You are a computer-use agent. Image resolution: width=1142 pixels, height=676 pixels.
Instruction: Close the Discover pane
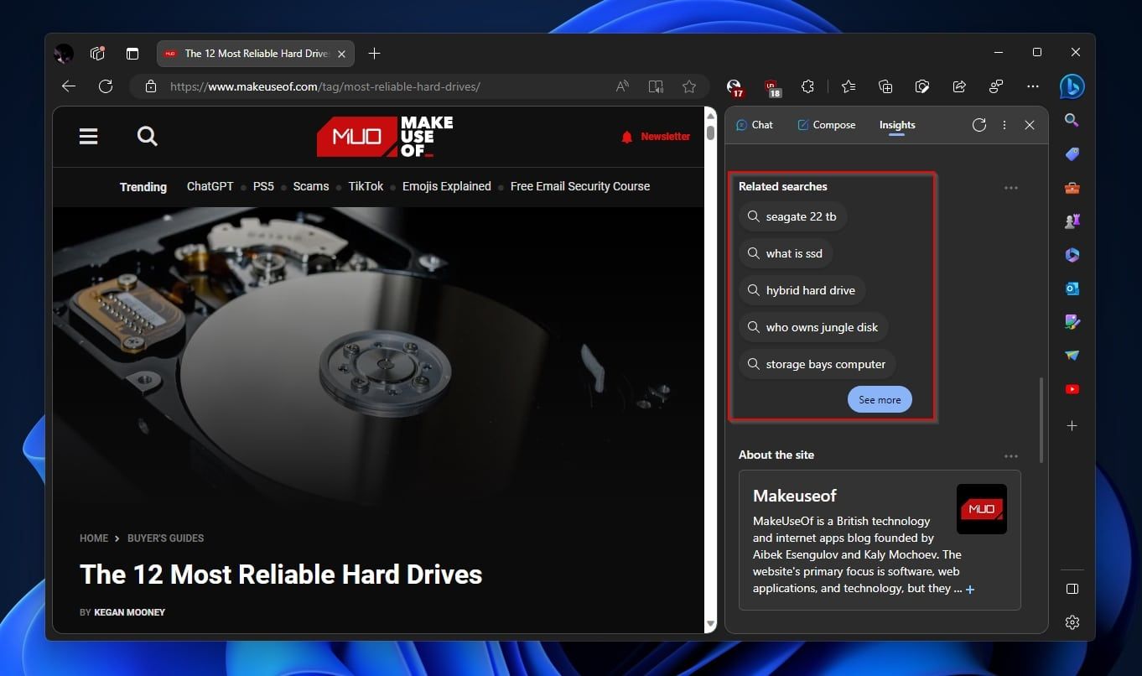[1030, 125]
